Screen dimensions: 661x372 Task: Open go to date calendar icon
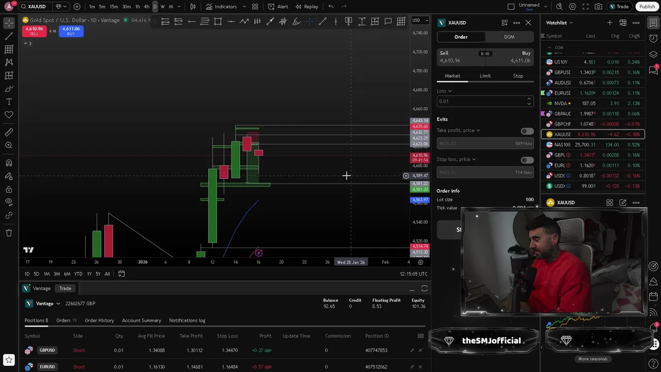(x=121, y=274)
